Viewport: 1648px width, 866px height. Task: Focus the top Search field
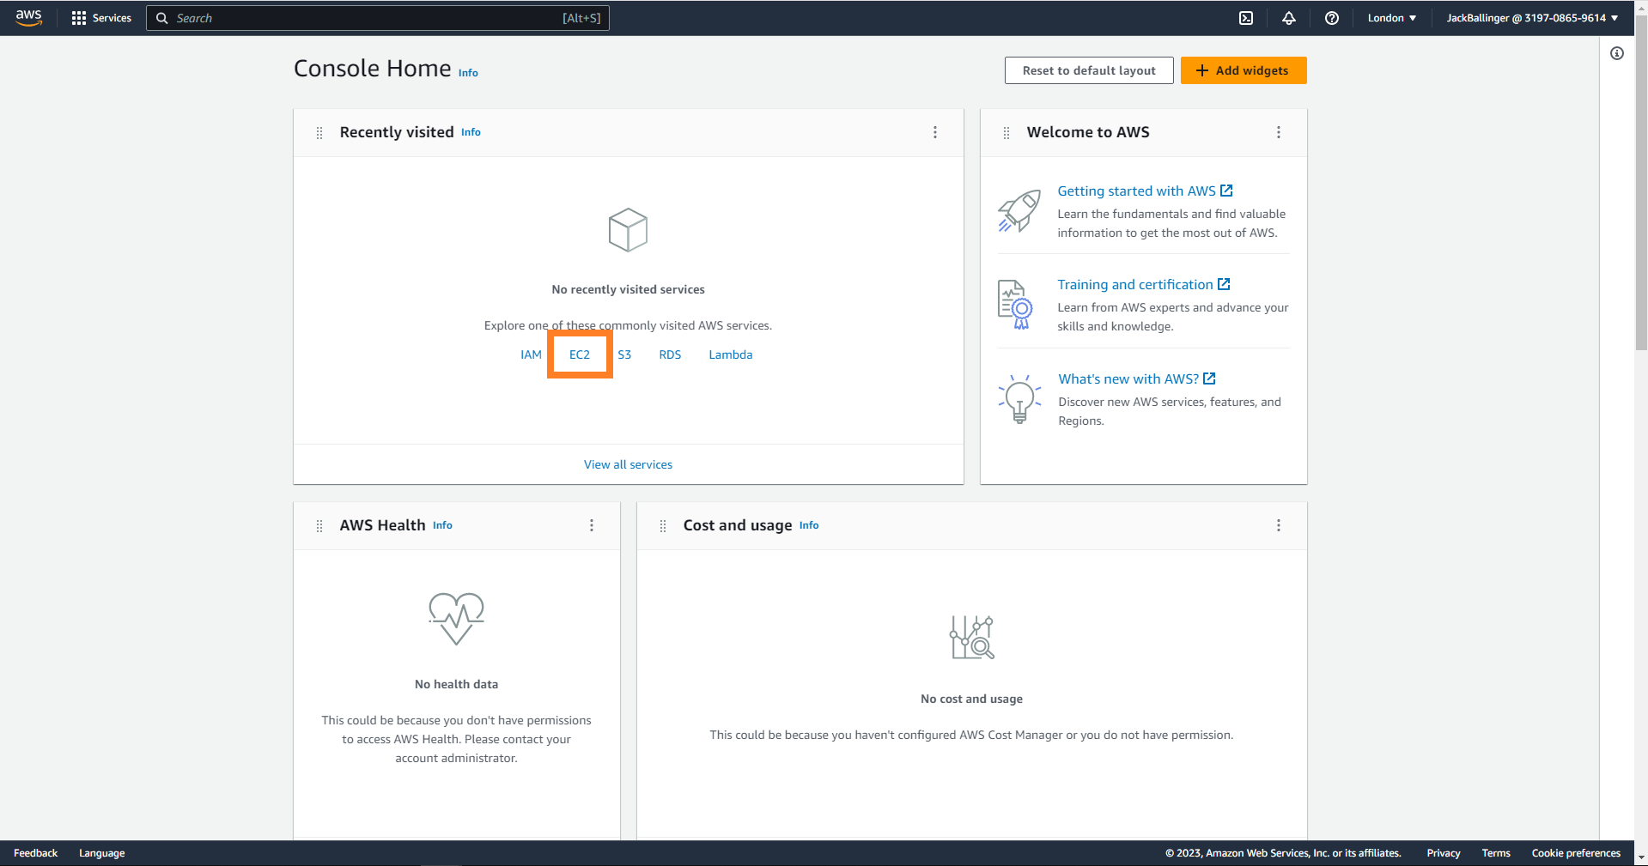click(378, 18)
